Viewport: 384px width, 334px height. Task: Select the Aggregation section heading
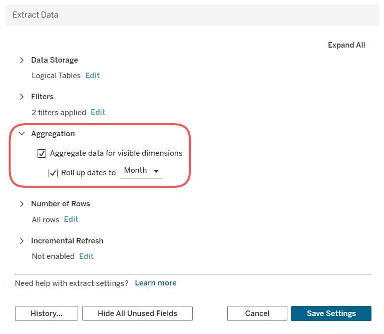coord(53,134)
